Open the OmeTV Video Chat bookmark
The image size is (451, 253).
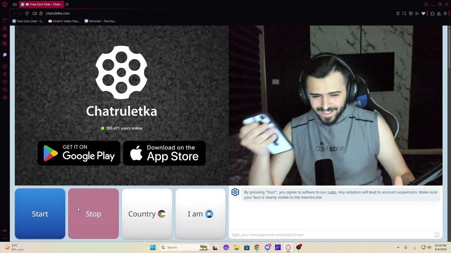pos(64,21)
